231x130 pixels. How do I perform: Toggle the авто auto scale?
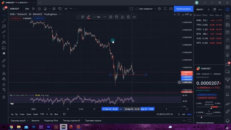pos(189,114)
